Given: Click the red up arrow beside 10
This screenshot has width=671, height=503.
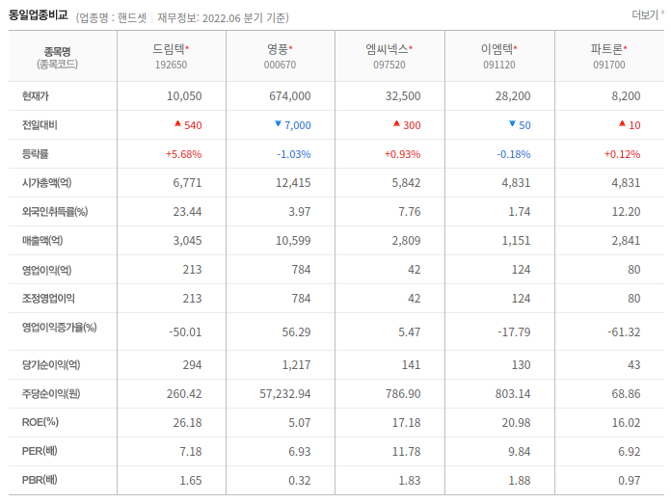Looking at the screenshot, I should 622,123.
